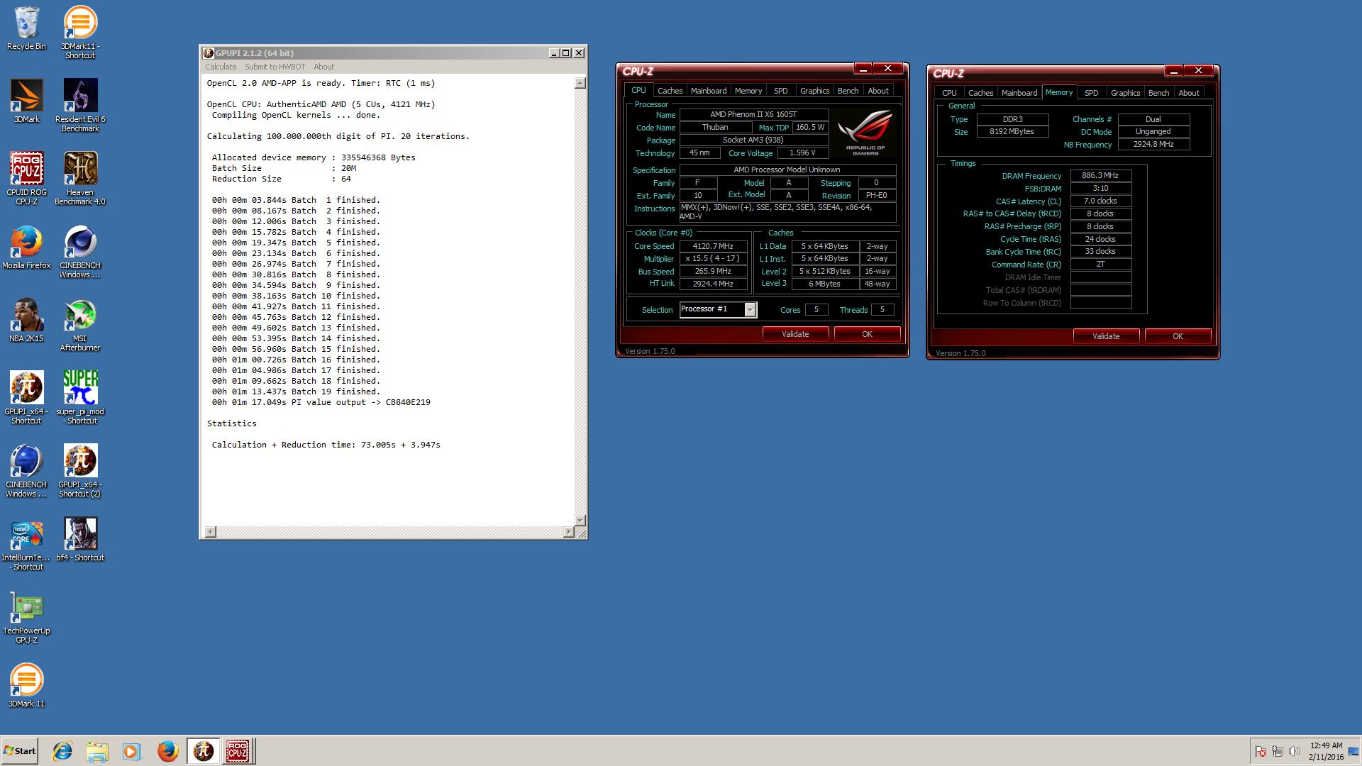Open the Heaven Benchmark 4.0 icon

pyautogui.click(x=80, y=178)
